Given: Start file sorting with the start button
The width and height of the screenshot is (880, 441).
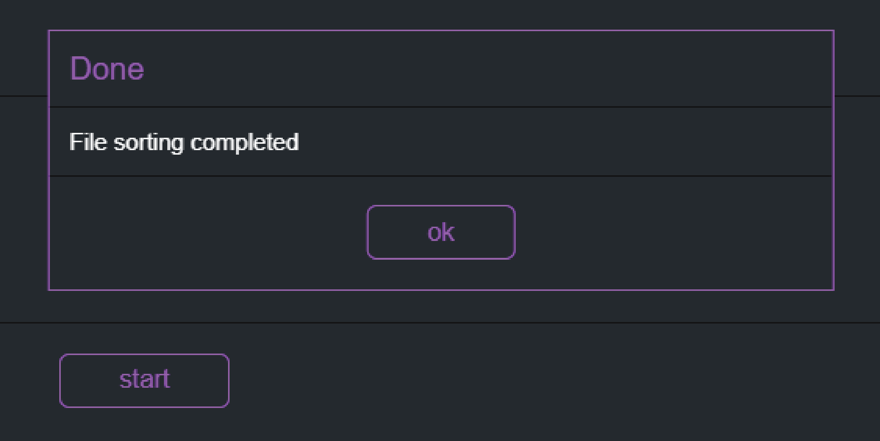Looking at the screenshot, I should click(144, 380).
